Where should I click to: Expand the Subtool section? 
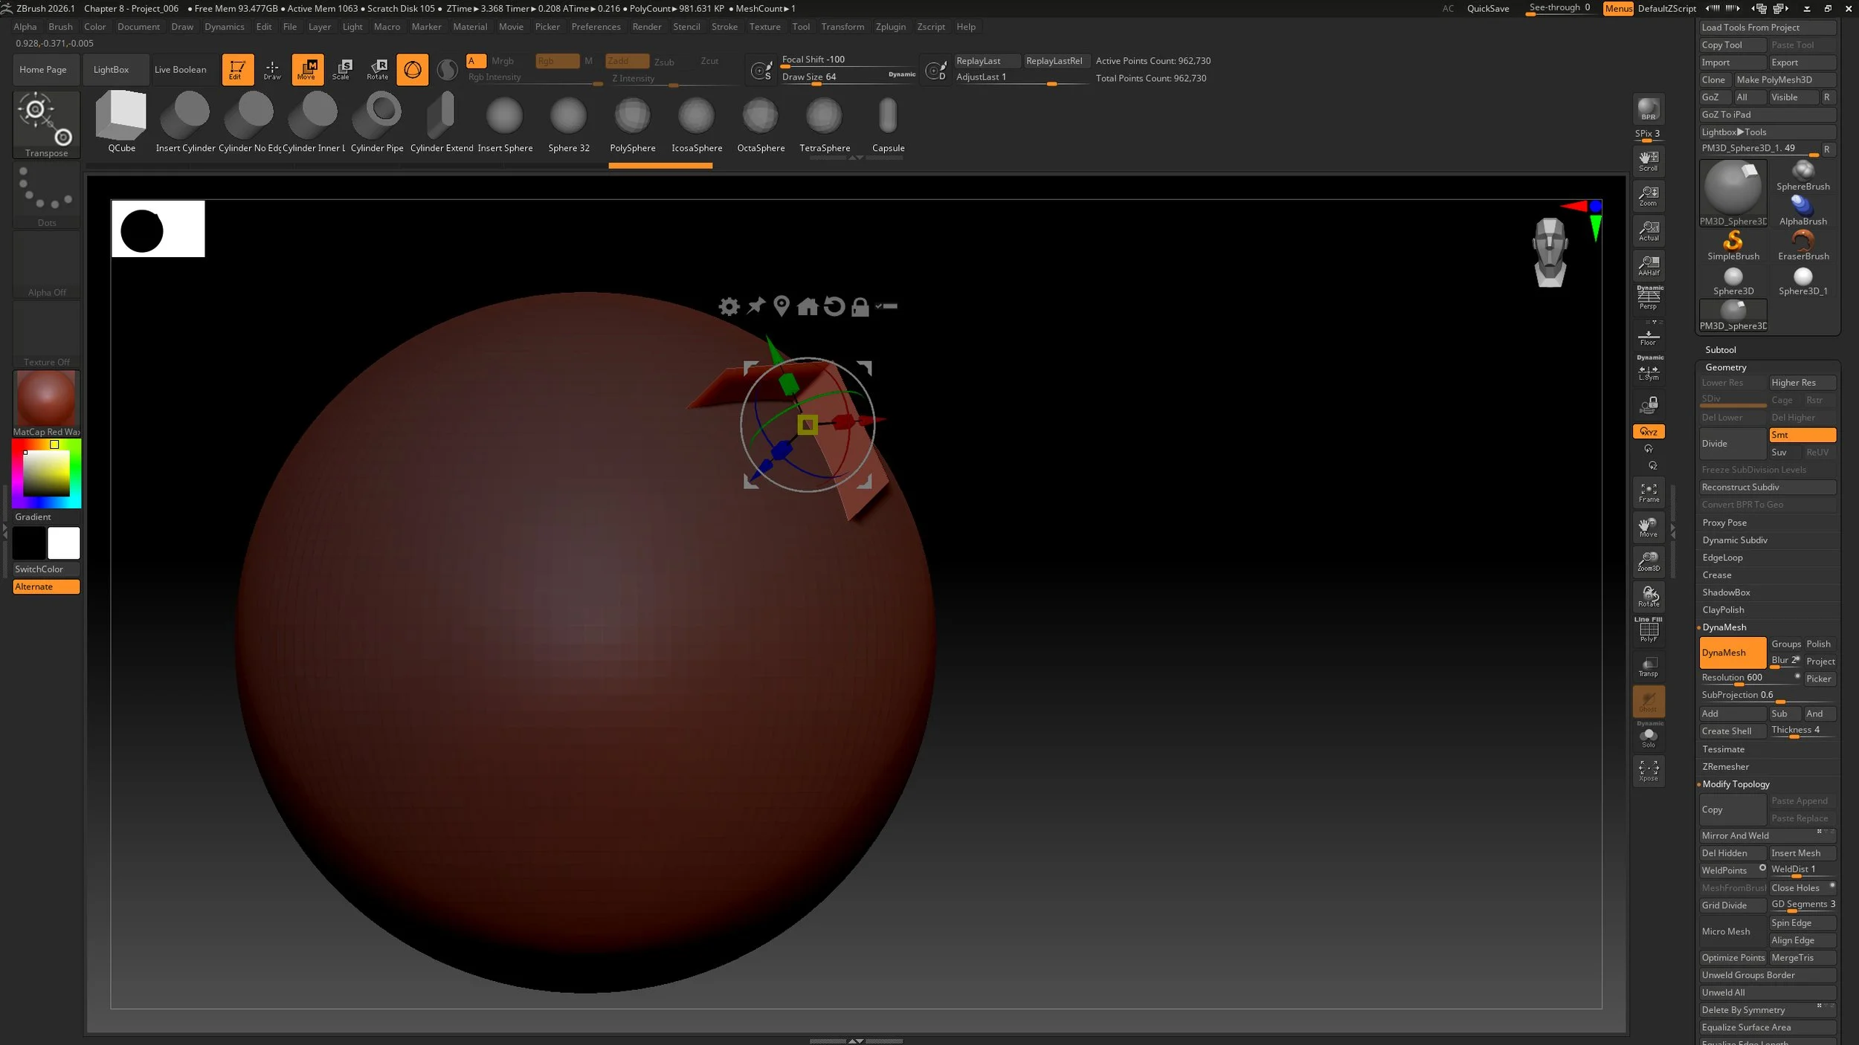click(1720, 349)
